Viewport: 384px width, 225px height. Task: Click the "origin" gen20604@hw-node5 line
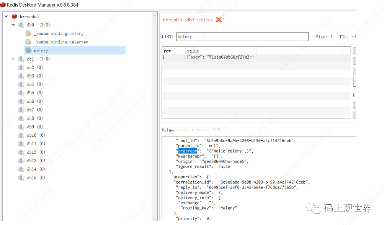click(212, 161)
